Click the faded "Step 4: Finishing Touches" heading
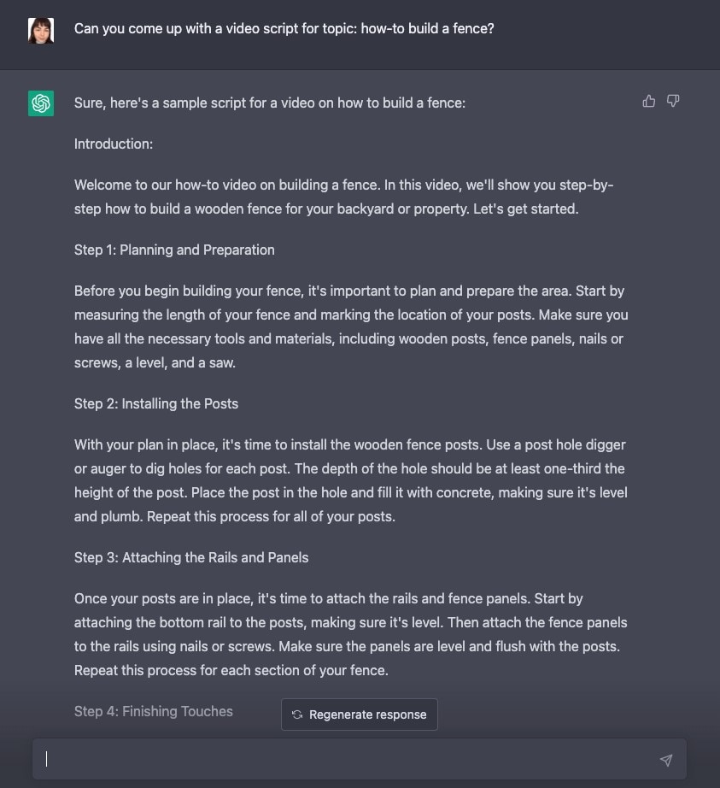The height and width of the screenshot is (788, 720). [x=154, y=711]
